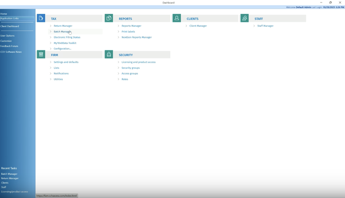Open Notifications under FIRM

pyautogui.click(x=61, y=73)
